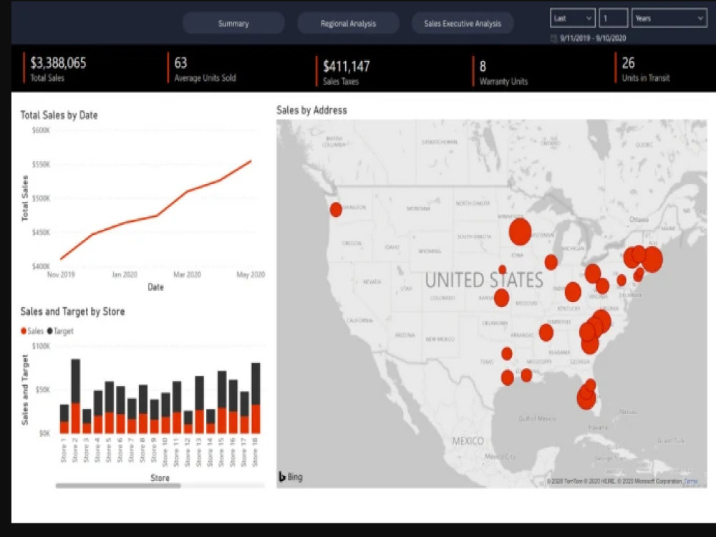This screenshot has height=537, width=716.
Task: Switch to the Summary tab
Action: pyautogui.click(x=233, y=23)
